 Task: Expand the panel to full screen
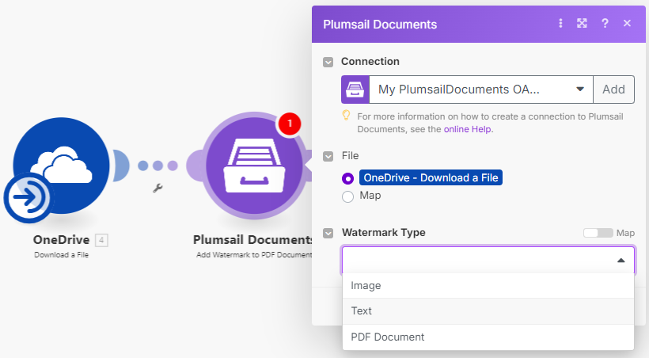582,24
